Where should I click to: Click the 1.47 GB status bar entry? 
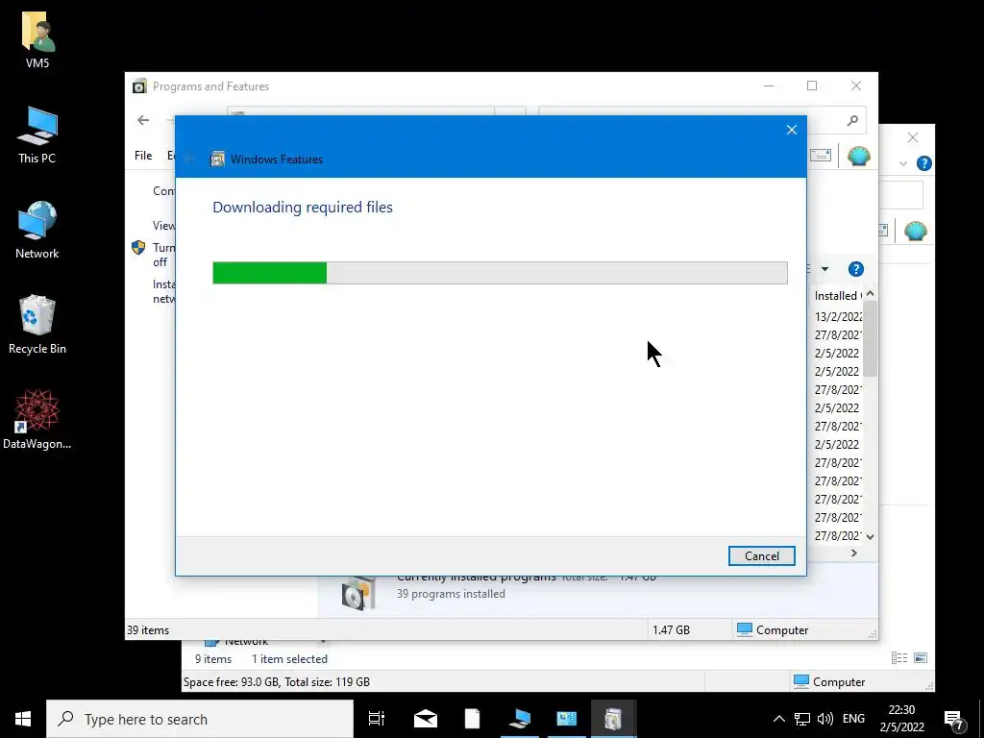pos(671,629)
